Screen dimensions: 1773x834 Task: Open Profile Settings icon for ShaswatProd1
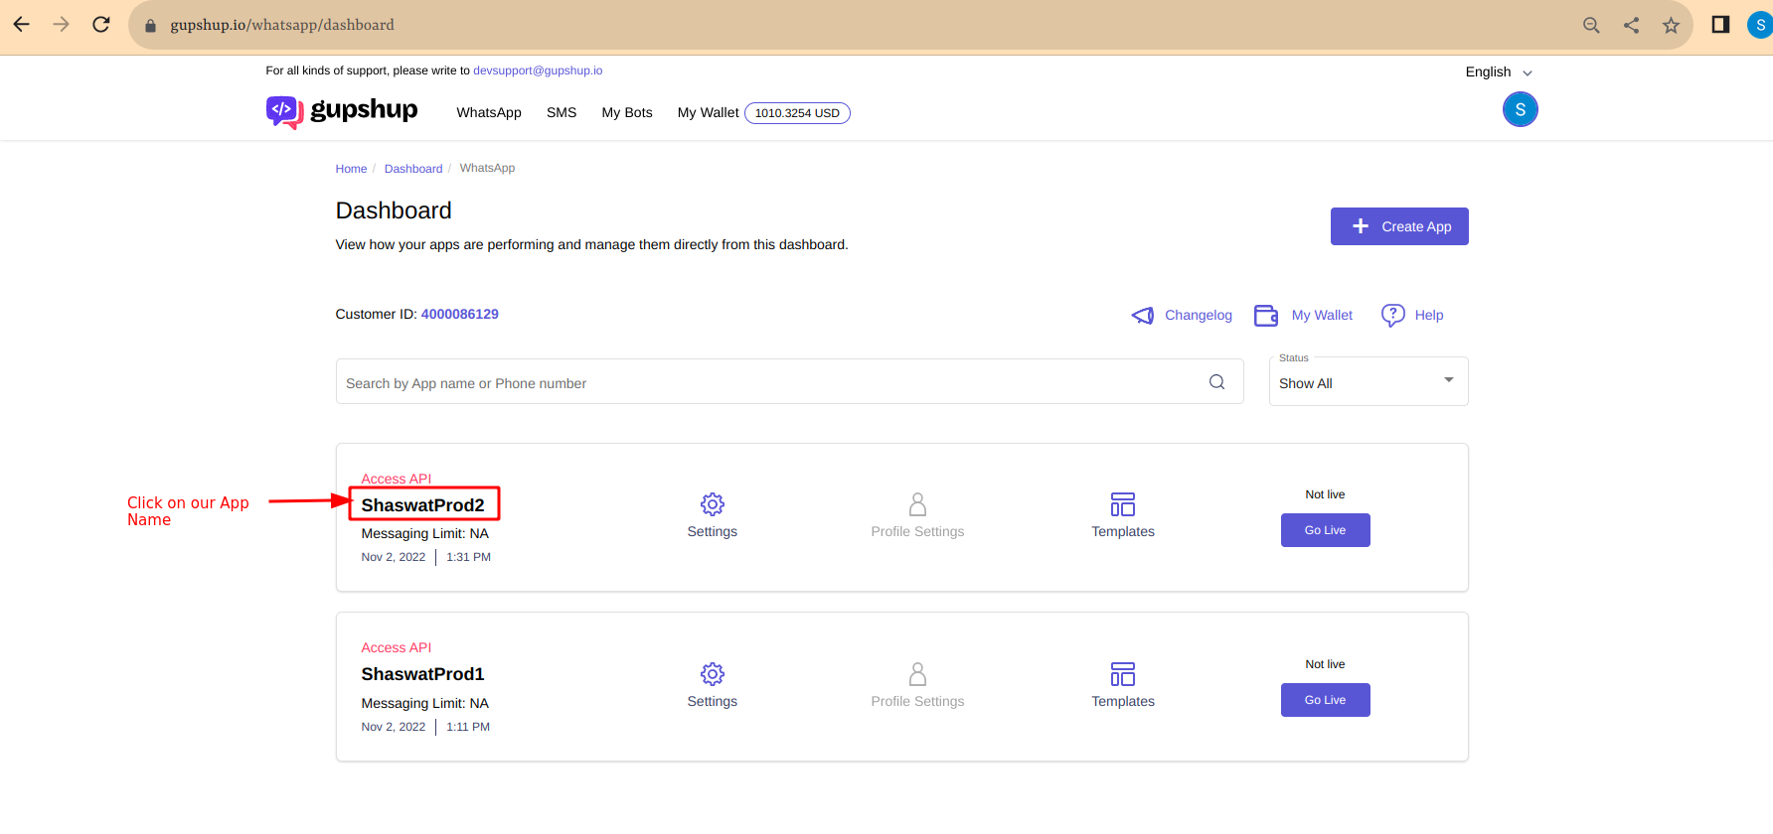[x=917, y=674]
